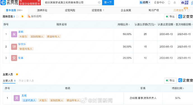193x105 pixels.
Task: Switch to 基本信息 tab
Action: click(x=14, y=10)
